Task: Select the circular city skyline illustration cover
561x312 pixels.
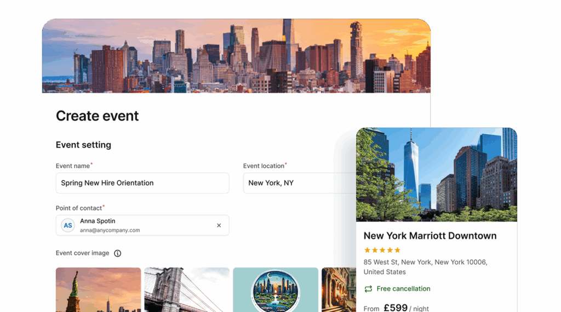Action: (276, 290)
